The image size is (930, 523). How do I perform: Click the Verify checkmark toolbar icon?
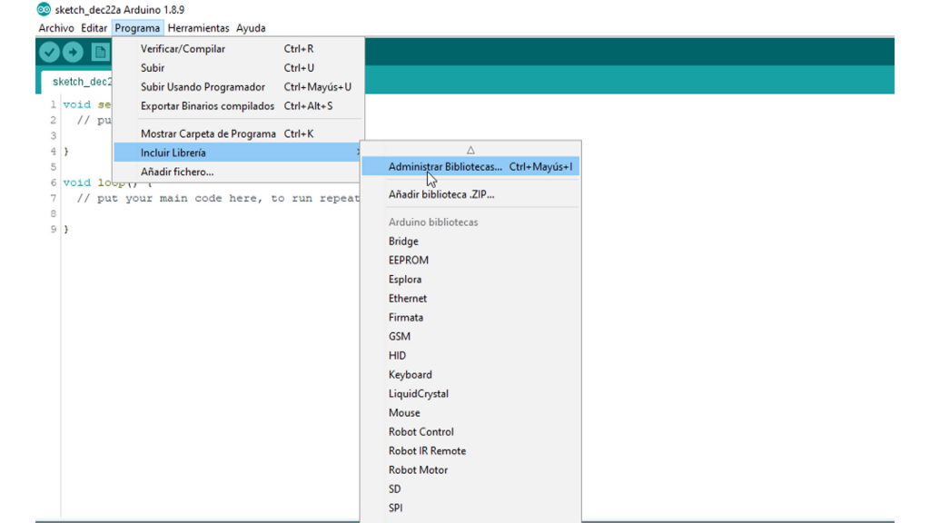[x=49, y=53]
